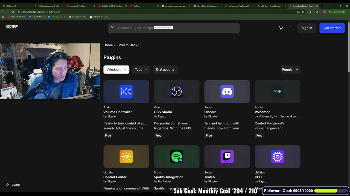The height and width of the screenshot is (196, 350).
Task: Open the UniFi Site Manager bookmark
Action: click(x=37, y=17)
